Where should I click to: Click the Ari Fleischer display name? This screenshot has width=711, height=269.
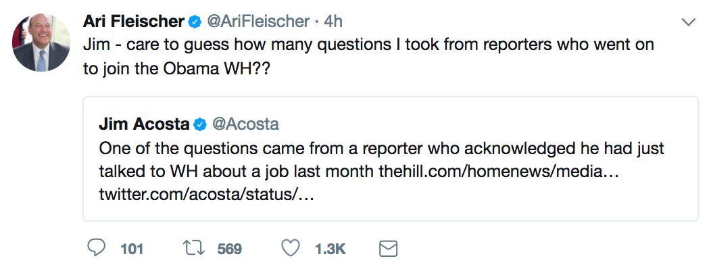click(134, 22)
